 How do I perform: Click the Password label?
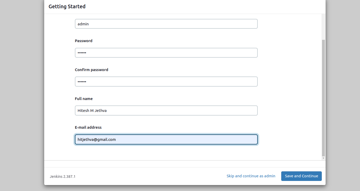(83, 41)
